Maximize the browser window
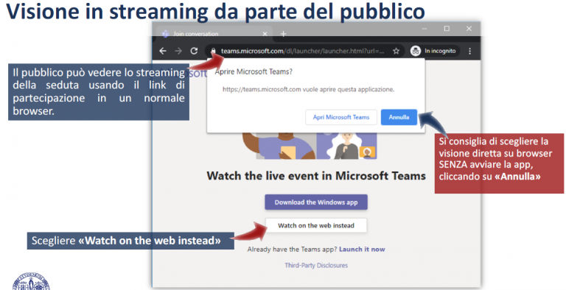 (447, 29)
